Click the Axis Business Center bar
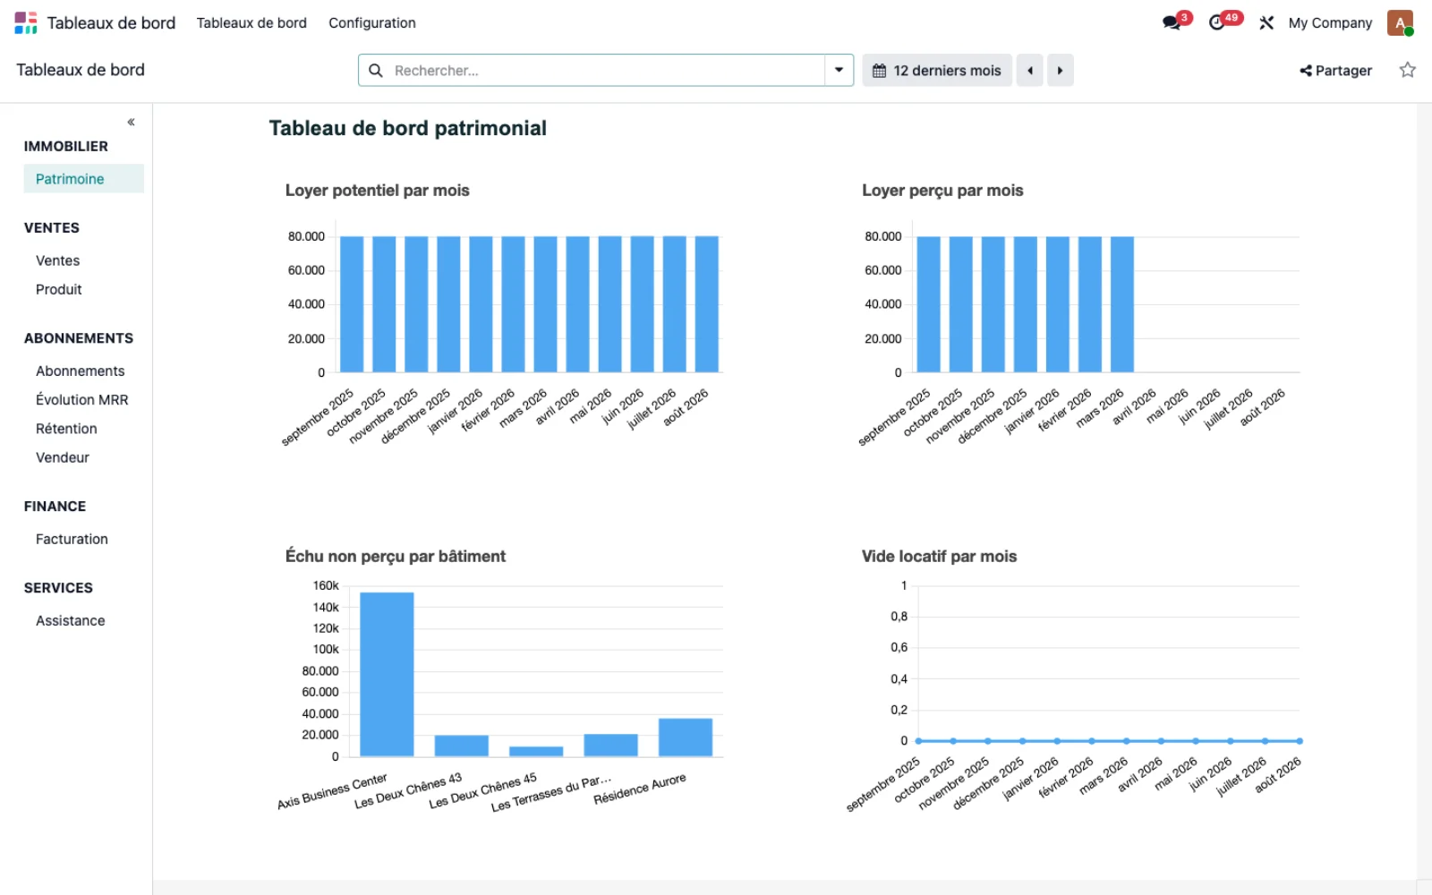The image size is (1432, 895). point(387,674)
